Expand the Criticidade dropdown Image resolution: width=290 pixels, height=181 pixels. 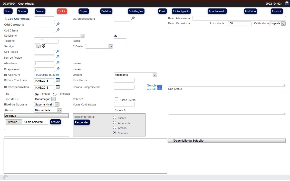(x=283, y=24)
